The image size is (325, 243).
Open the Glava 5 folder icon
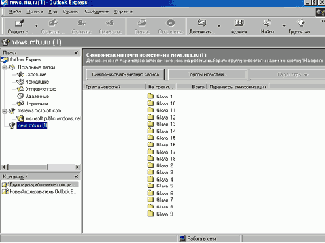(150, 186)
